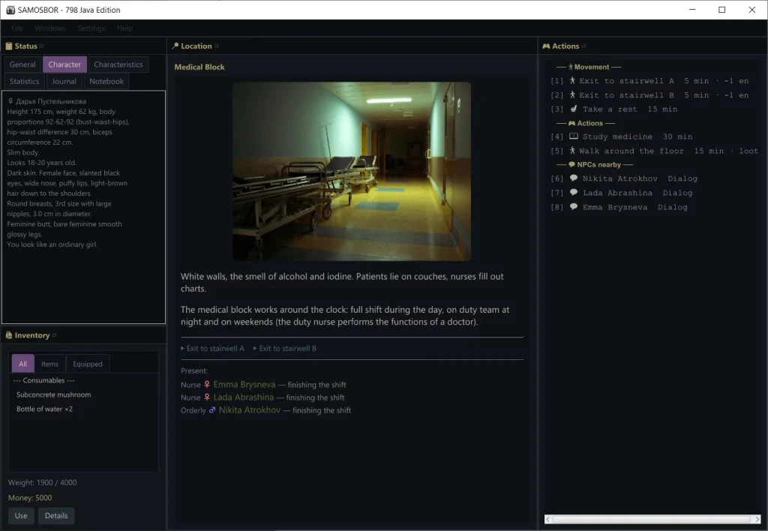Show Equipped inventory tab
The width and height of the screenshot is (768, 531).
tap(88, 364)
